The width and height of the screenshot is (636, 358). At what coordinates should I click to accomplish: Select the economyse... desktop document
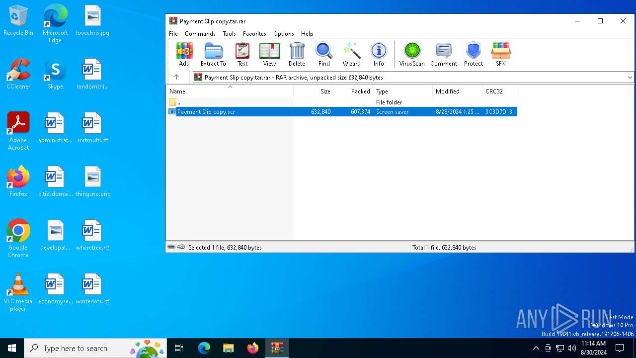(x=55, y=289)
